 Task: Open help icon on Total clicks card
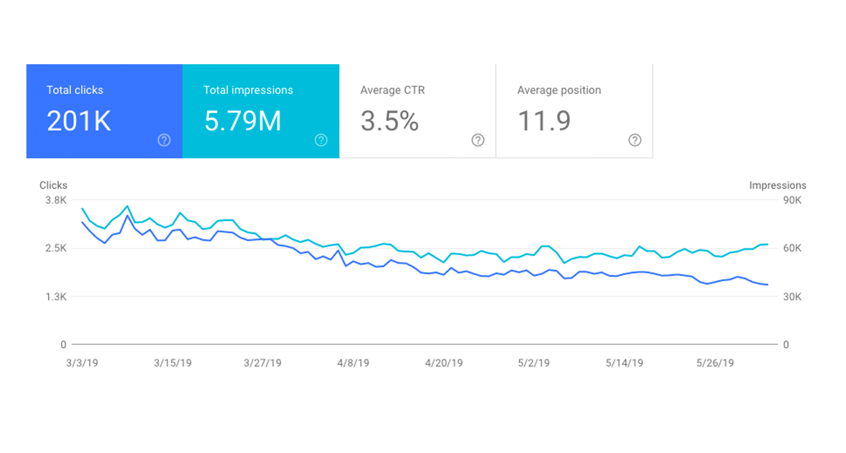point(164,140)
